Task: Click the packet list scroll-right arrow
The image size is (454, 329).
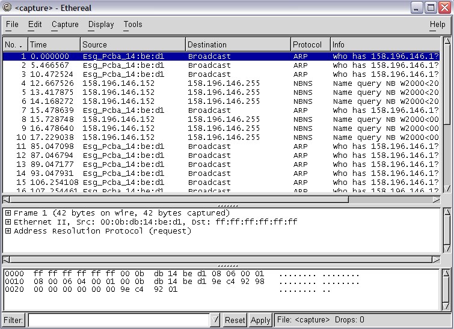Action: coord(437,199)
